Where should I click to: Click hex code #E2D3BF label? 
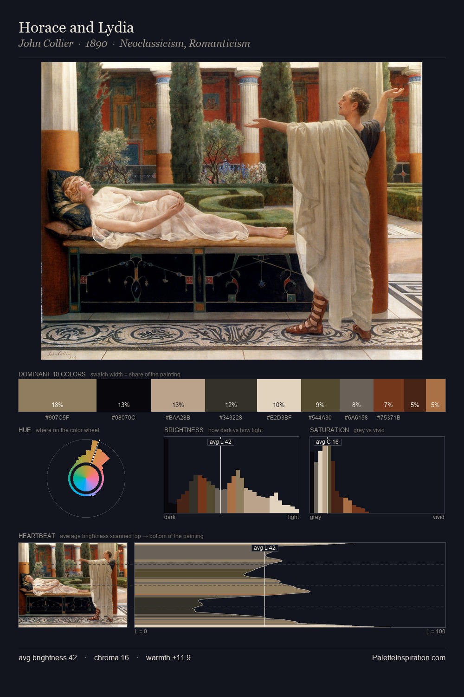click(279, 418)
